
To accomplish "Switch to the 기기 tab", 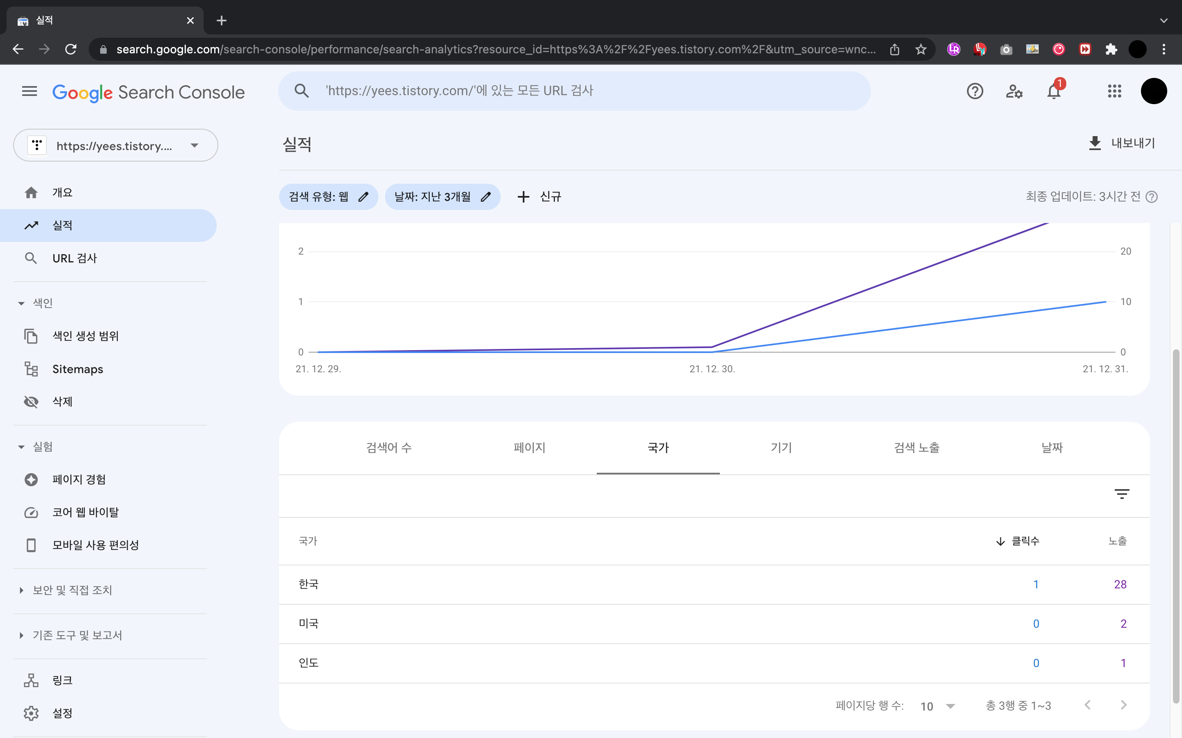I will click(781, 448).
